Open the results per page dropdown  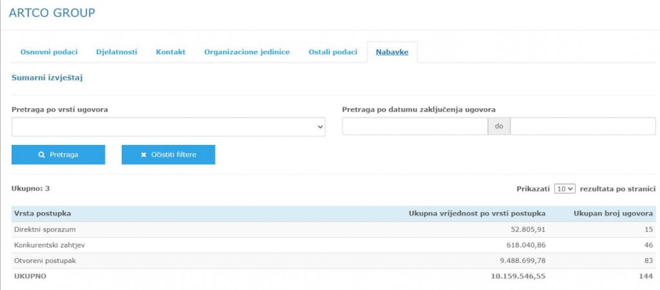(x=565, y=189)
